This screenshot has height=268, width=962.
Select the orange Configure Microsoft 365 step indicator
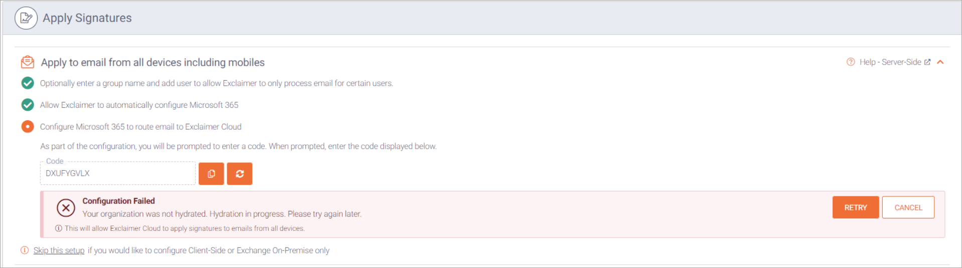tap(28, 127)
